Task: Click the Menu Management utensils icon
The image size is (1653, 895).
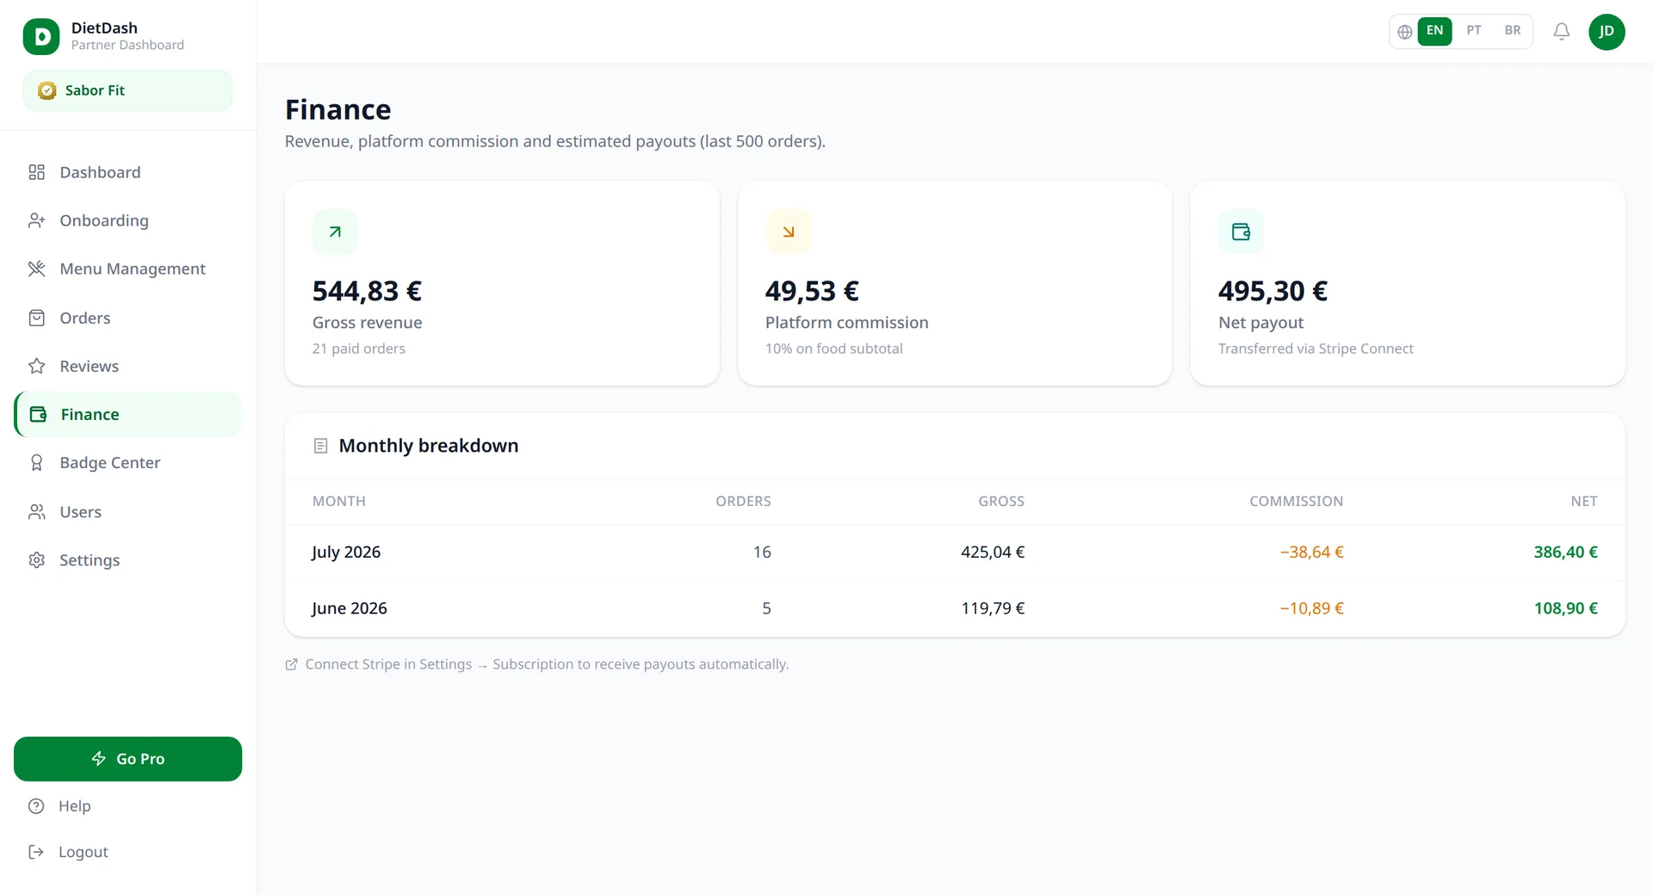Action: click(36, 268)
